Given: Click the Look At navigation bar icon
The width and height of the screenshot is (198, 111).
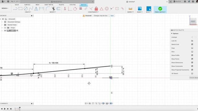Looking at the screenshot, I should click(x=90, y=103).
